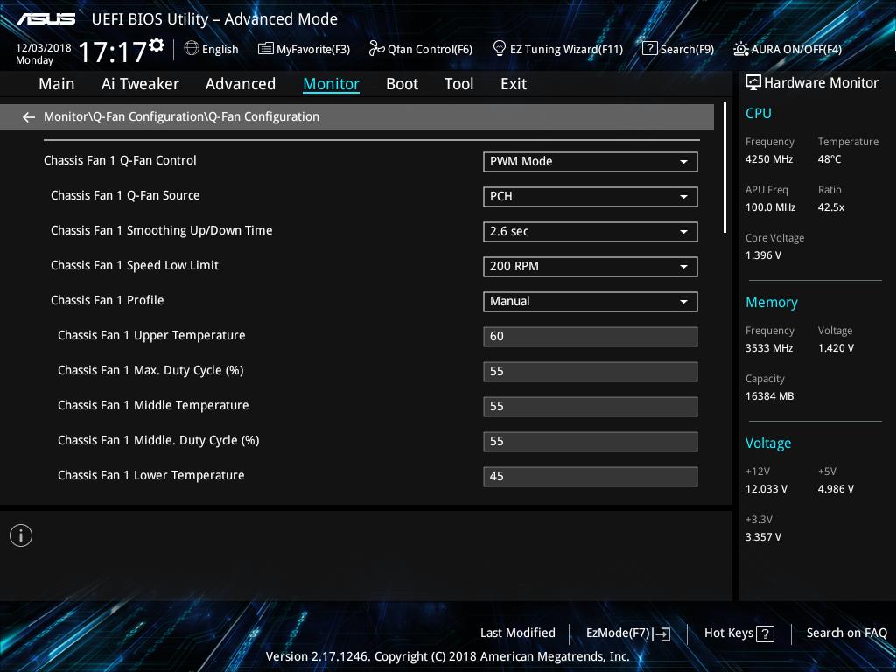Click Search on FAQ link
The image size is (896, 672).
click(846, 633)
